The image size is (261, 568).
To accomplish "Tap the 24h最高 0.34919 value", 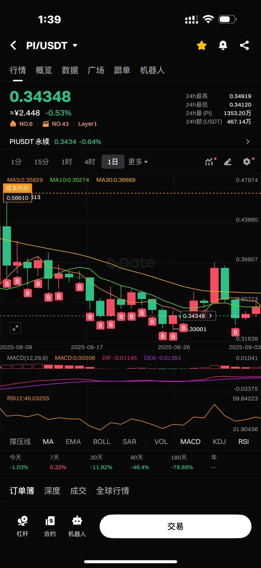I will point(240,96).
